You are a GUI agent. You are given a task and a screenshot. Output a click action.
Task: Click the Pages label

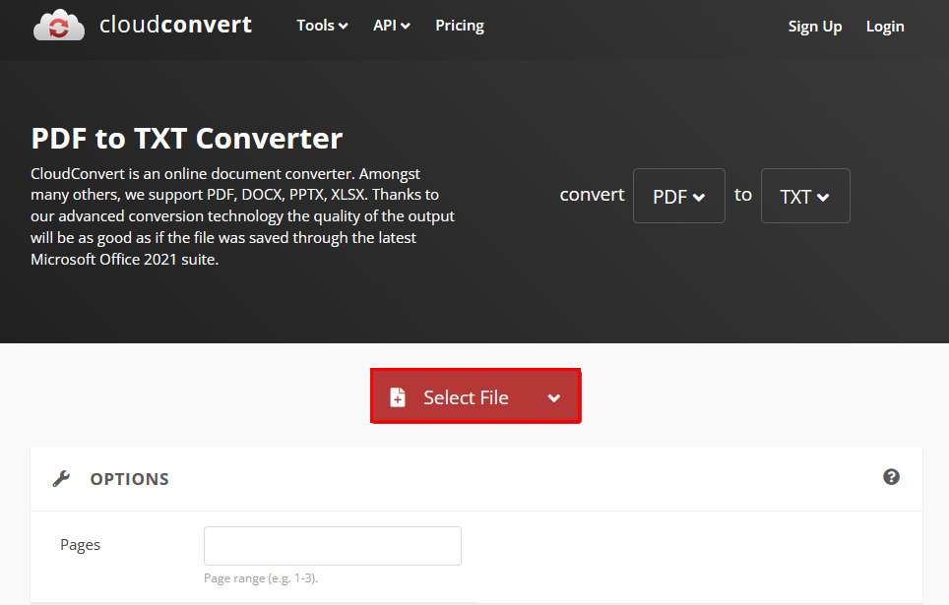point(80,545)
